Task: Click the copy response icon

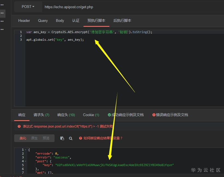Action: coord(62,138)
